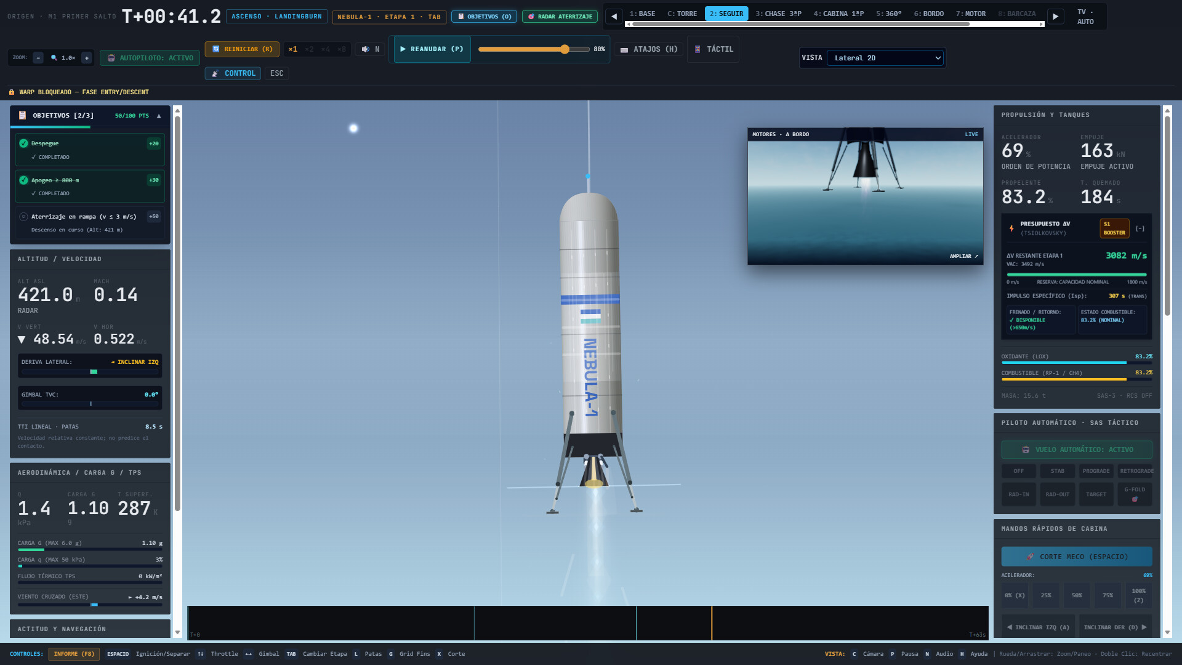Go to next camera with right arrow
The height and width of the screenshot is (665, 1182).
coord(1055,17)
